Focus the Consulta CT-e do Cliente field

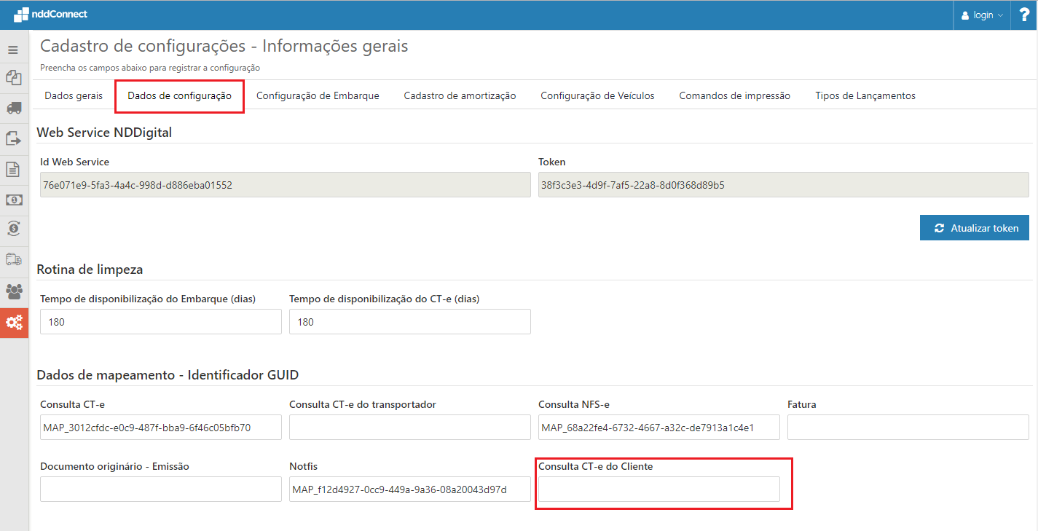point(658,489)
